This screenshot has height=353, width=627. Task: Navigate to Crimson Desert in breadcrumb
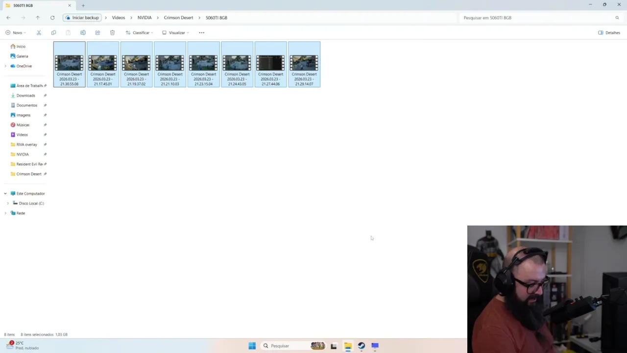coord(178,18)
